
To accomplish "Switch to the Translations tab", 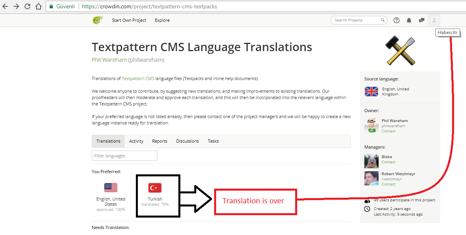I will (x=108, y=141).
